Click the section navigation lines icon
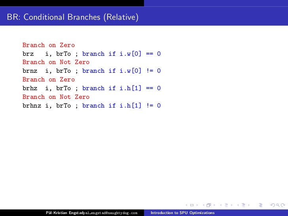This screenshot has height=216, width=288. (x=244, y=205)
